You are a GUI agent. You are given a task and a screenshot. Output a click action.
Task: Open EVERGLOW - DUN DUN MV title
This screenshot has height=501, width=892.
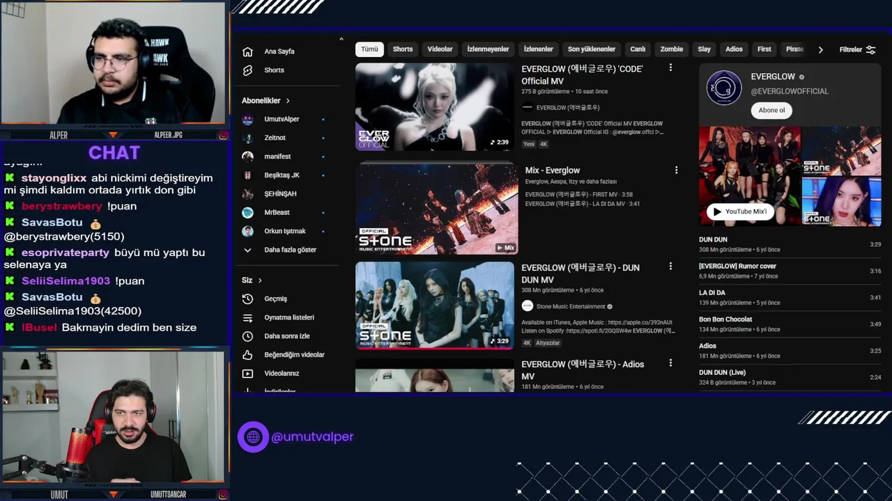580,273
